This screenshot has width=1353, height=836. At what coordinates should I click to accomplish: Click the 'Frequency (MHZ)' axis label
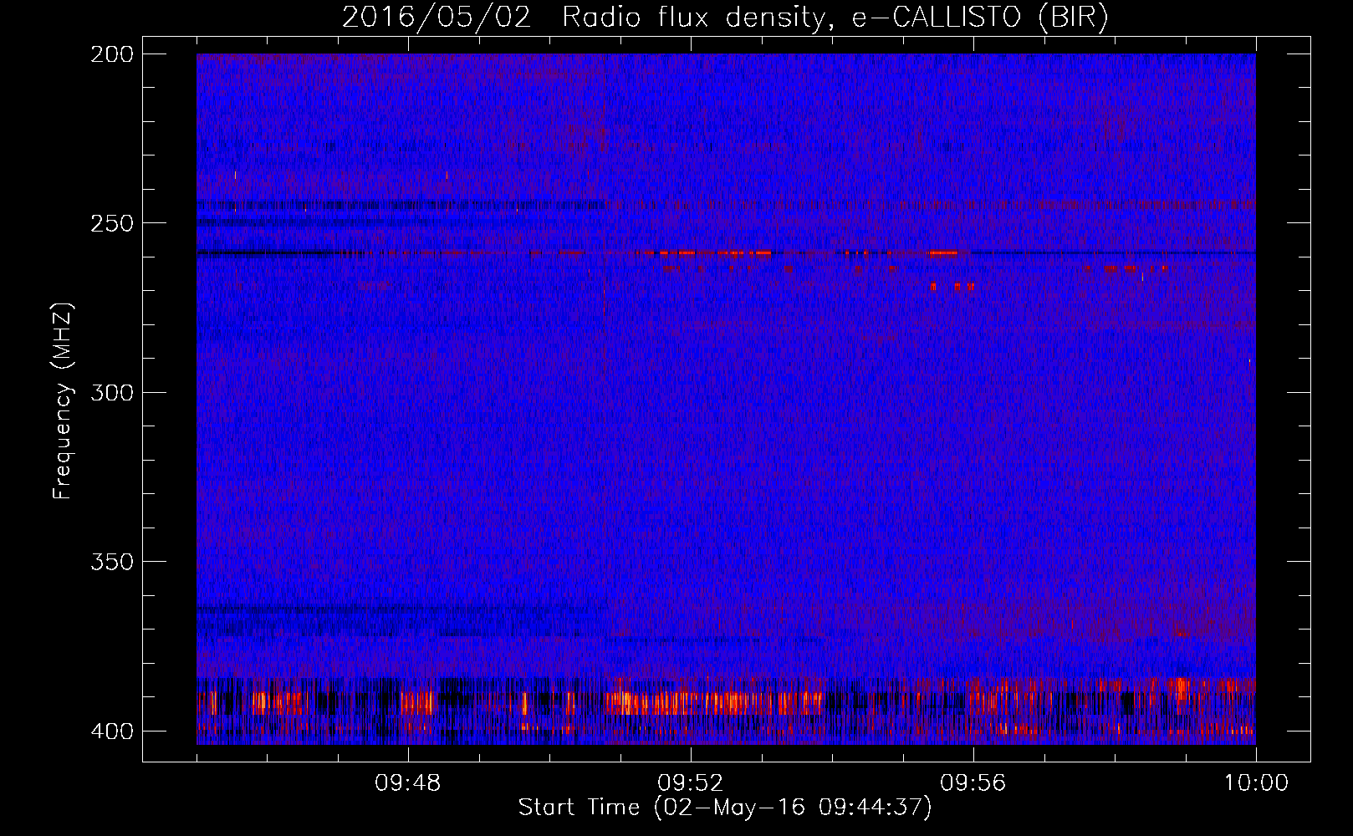63,400
